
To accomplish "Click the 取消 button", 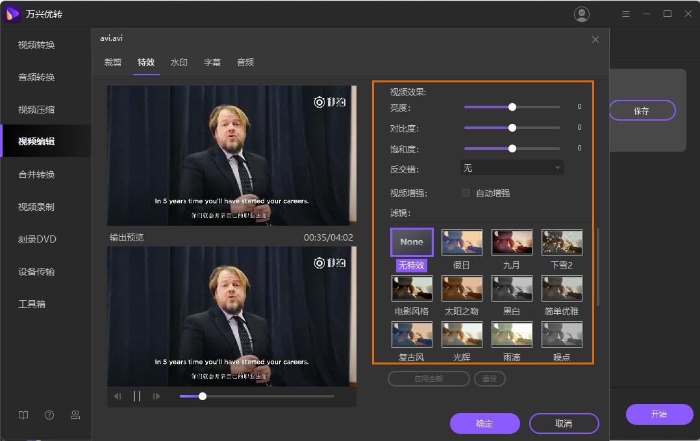I will [x=564, y=423].
